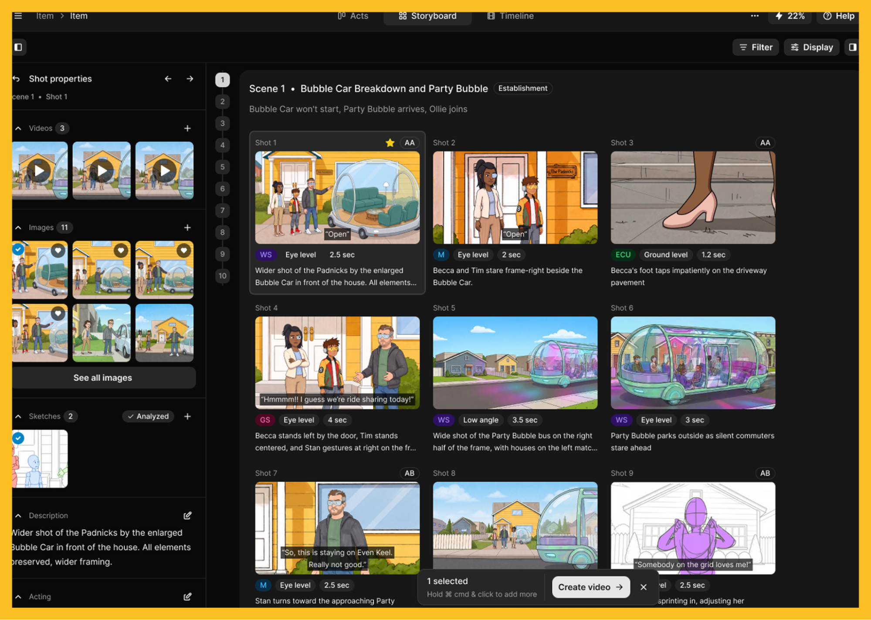This screenshot has height=620, width=871.
Task: Switch to the Acts tab
Action: pos(353,16)
